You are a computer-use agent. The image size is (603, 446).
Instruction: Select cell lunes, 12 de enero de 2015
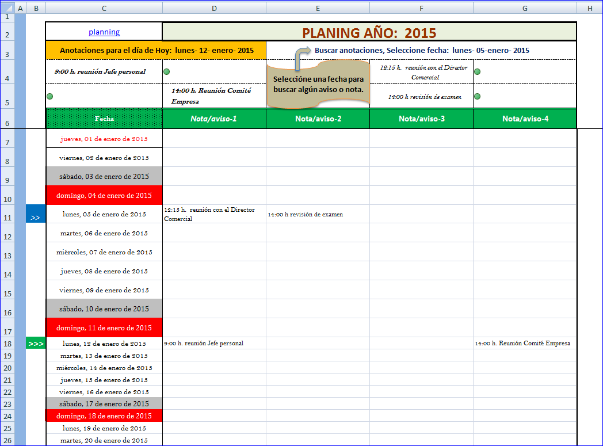[x=104, y=344]
